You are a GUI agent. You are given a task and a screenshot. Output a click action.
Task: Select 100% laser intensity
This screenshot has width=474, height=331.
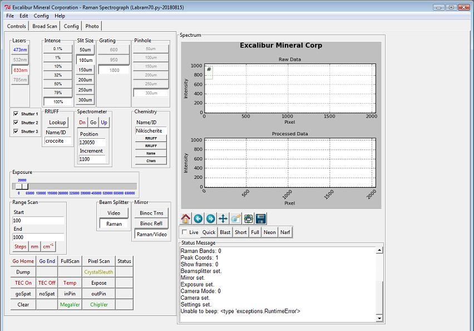click(x=58, y=102)
